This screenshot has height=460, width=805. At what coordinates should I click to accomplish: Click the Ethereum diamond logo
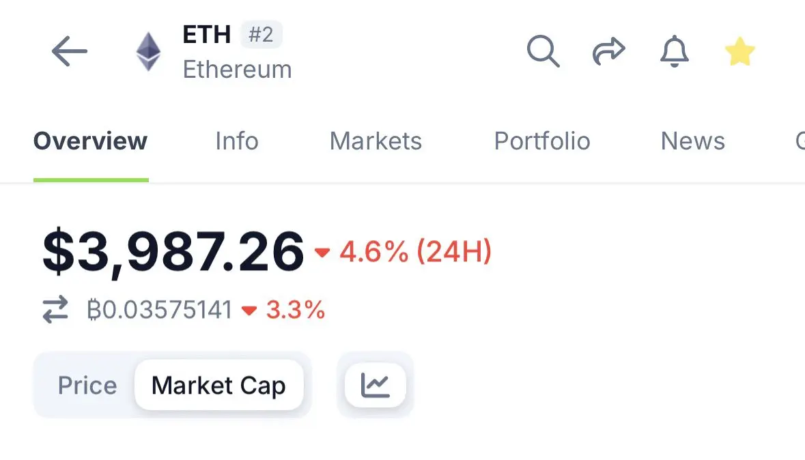pos(148,51)
